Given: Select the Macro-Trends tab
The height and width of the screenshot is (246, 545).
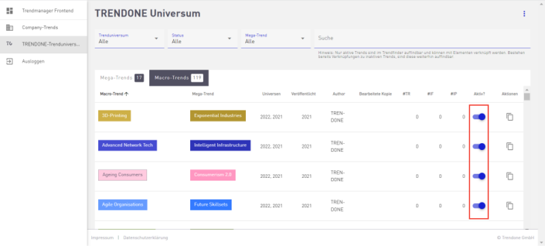Looking at the screenshot, I should click(178, 78).
